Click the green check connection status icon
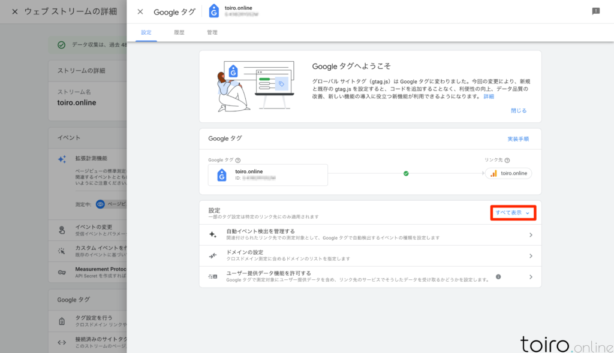Screen dimensions: 614x353 coord(406,174)
